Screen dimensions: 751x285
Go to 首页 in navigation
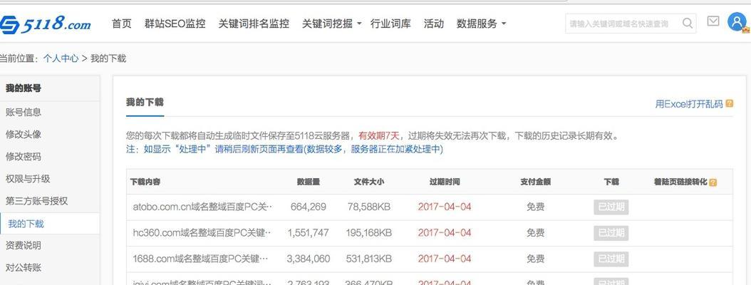click(122, 24)
